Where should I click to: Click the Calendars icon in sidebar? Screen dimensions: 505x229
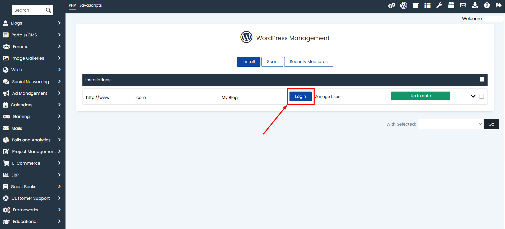point(5,105)
